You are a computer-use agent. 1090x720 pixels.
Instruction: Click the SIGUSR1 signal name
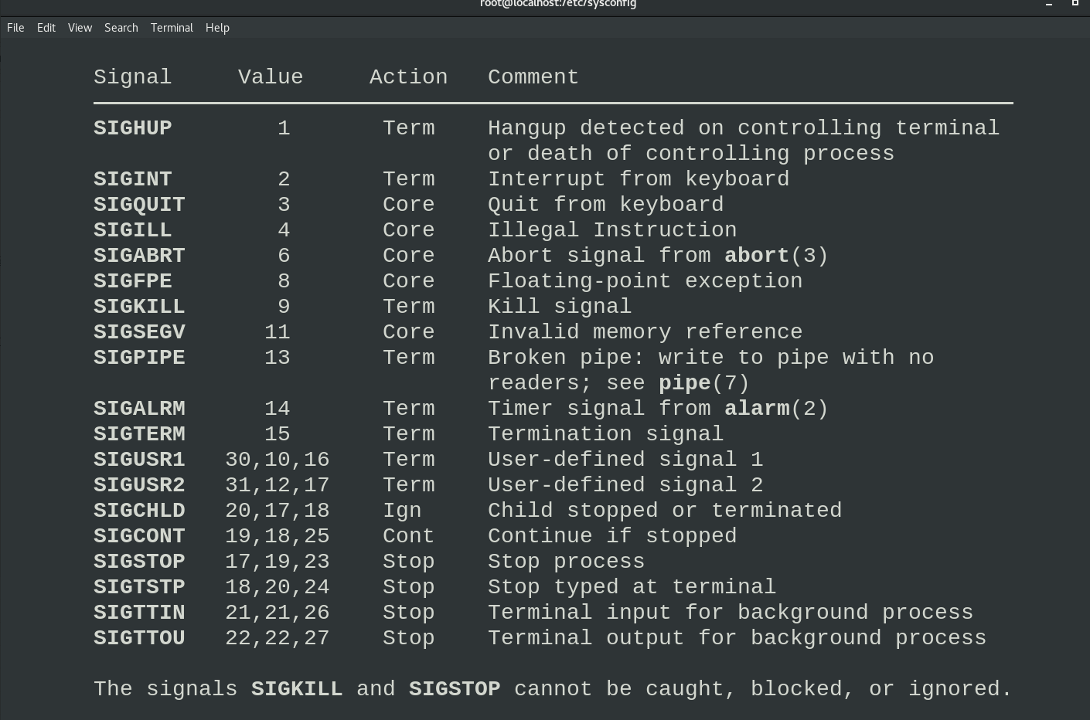coord(139,460)
